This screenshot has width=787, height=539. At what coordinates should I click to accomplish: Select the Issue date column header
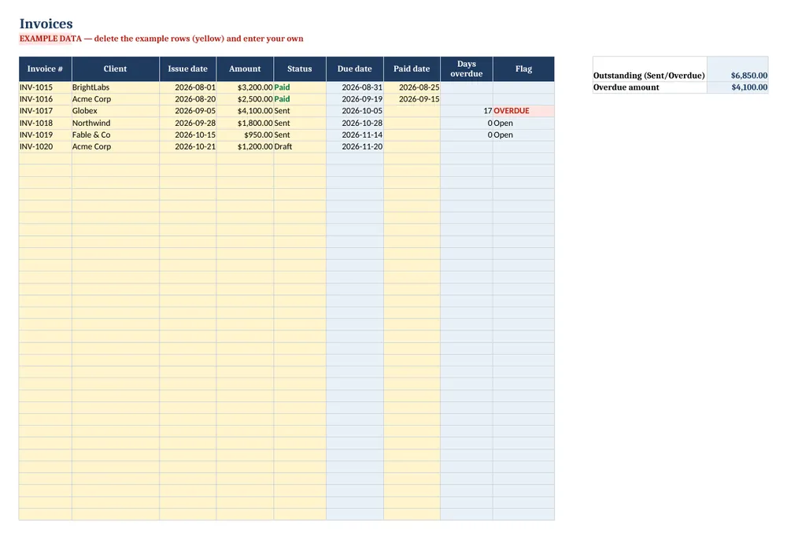coord(188,68)
